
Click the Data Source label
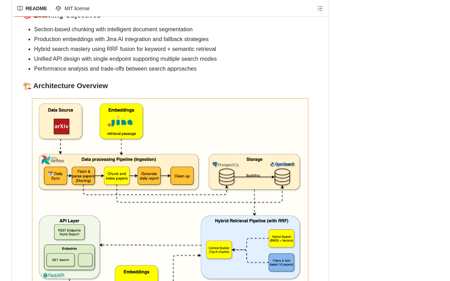coord(60,110)
